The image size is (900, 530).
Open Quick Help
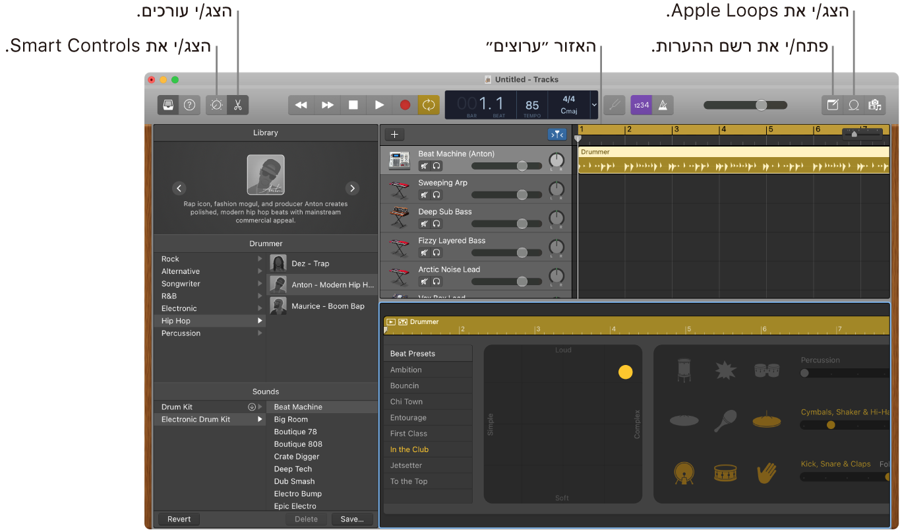click(x=189, y=105)
